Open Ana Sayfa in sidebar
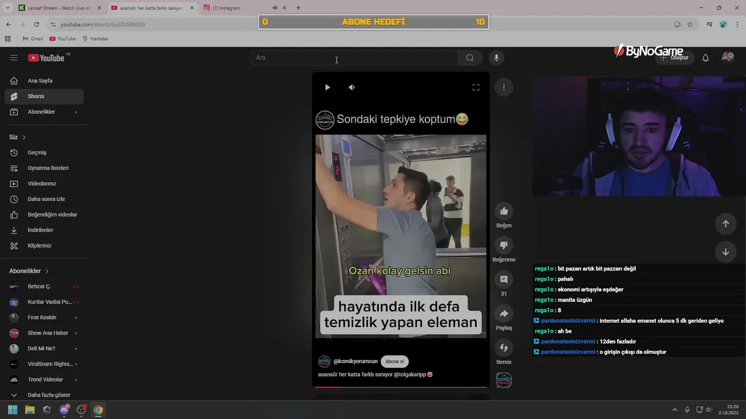Image resolution: width=746 pixels, height=419 pixels. (44, 81)
